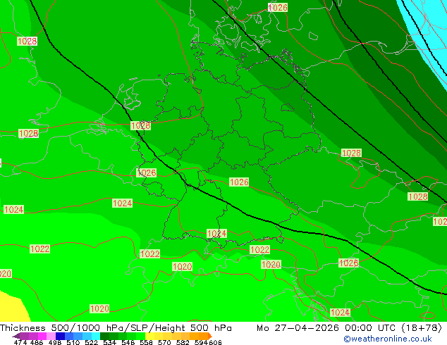Click the 1024 label at the bottom right
This screenshot has height=345, width=447.
(x=340, y=313)
